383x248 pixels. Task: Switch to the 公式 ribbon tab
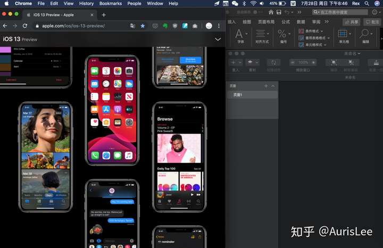coord(286,22)
